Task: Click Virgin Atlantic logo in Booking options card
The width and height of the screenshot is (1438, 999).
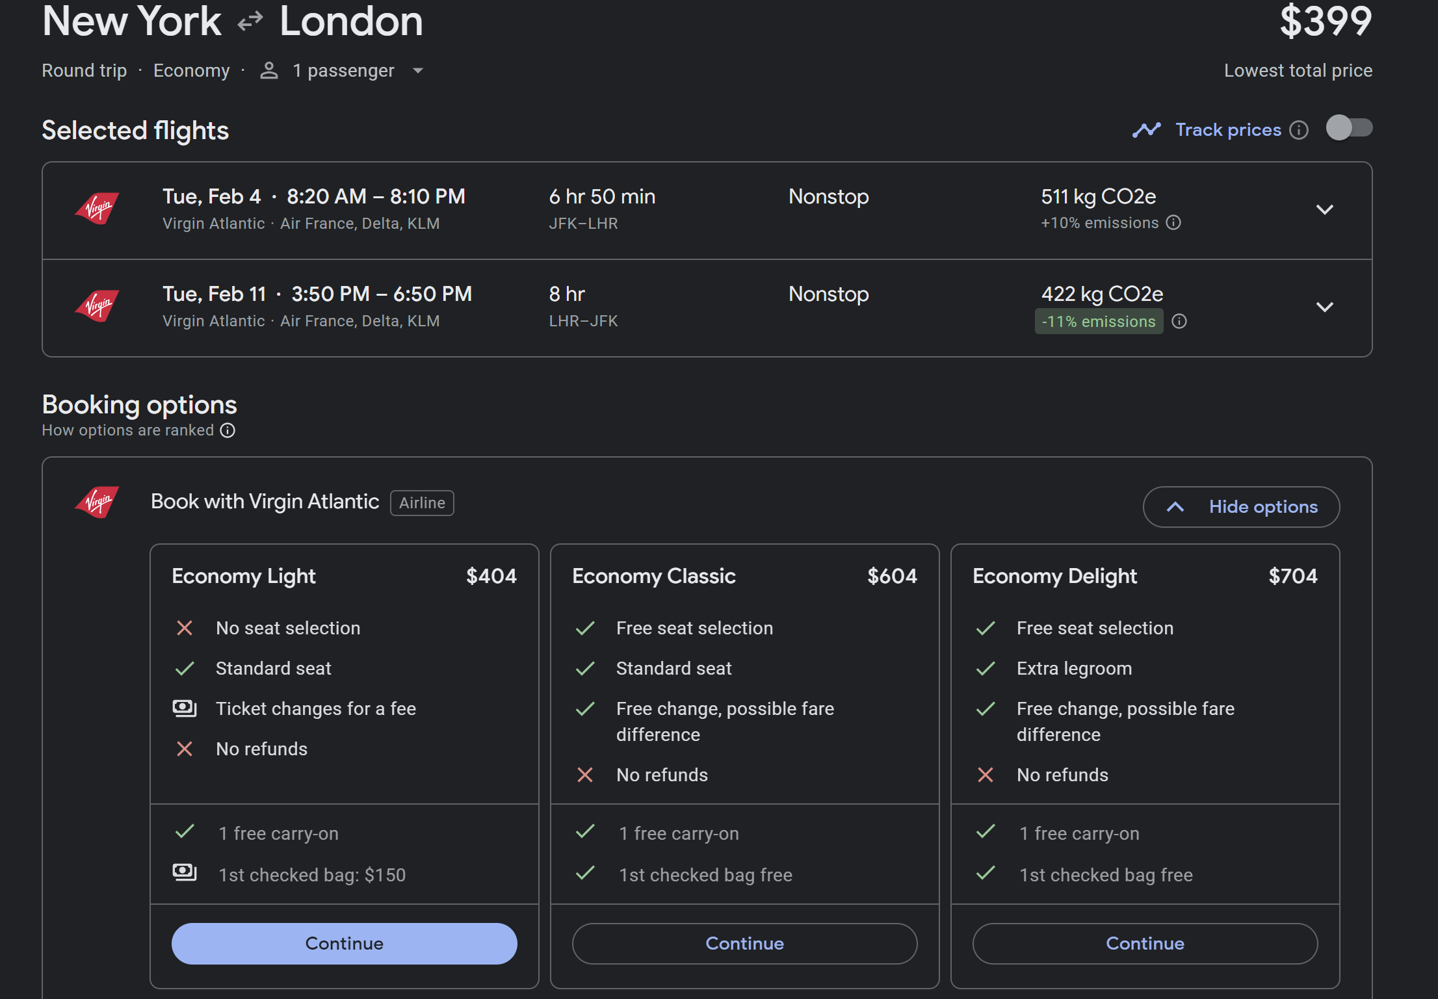Action: 97,502
